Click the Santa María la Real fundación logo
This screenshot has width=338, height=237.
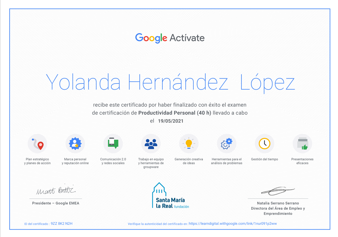tap(170, 196)
